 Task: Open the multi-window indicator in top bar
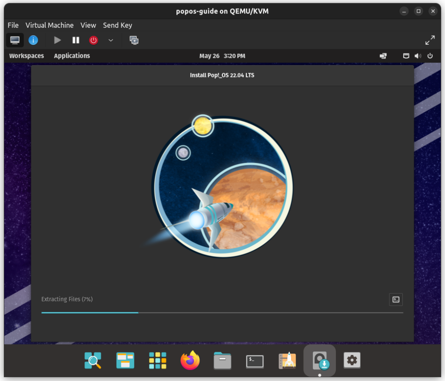[383, 56]
